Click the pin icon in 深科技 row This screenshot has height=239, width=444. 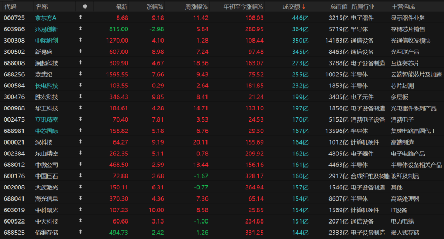coord(80,141)
